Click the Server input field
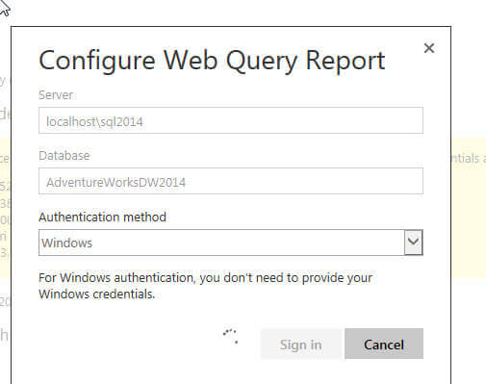Viewport: 486px width, 384px height. coord(231,120)
